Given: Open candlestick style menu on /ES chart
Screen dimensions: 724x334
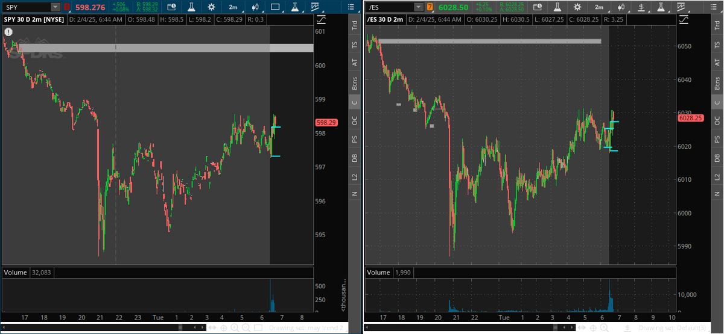Looking at the screenshot, I should (x=622, y=7).
